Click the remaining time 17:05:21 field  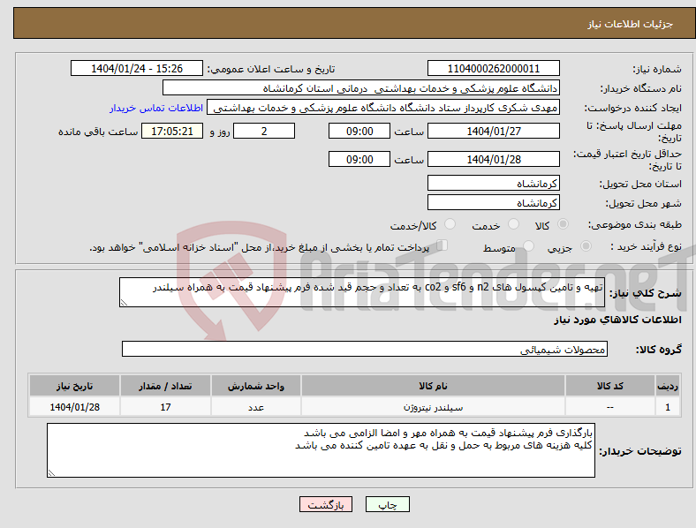click(172, 132)
